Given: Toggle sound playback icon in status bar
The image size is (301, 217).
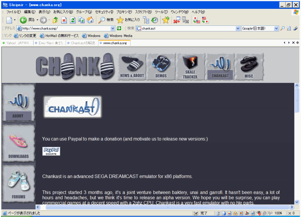Looking at the screenshot, I should [247, 213].
